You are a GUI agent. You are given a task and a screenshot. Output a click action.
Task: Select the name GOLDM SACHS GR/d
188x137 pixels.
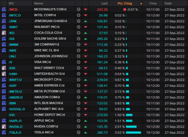tap(50, 39)
